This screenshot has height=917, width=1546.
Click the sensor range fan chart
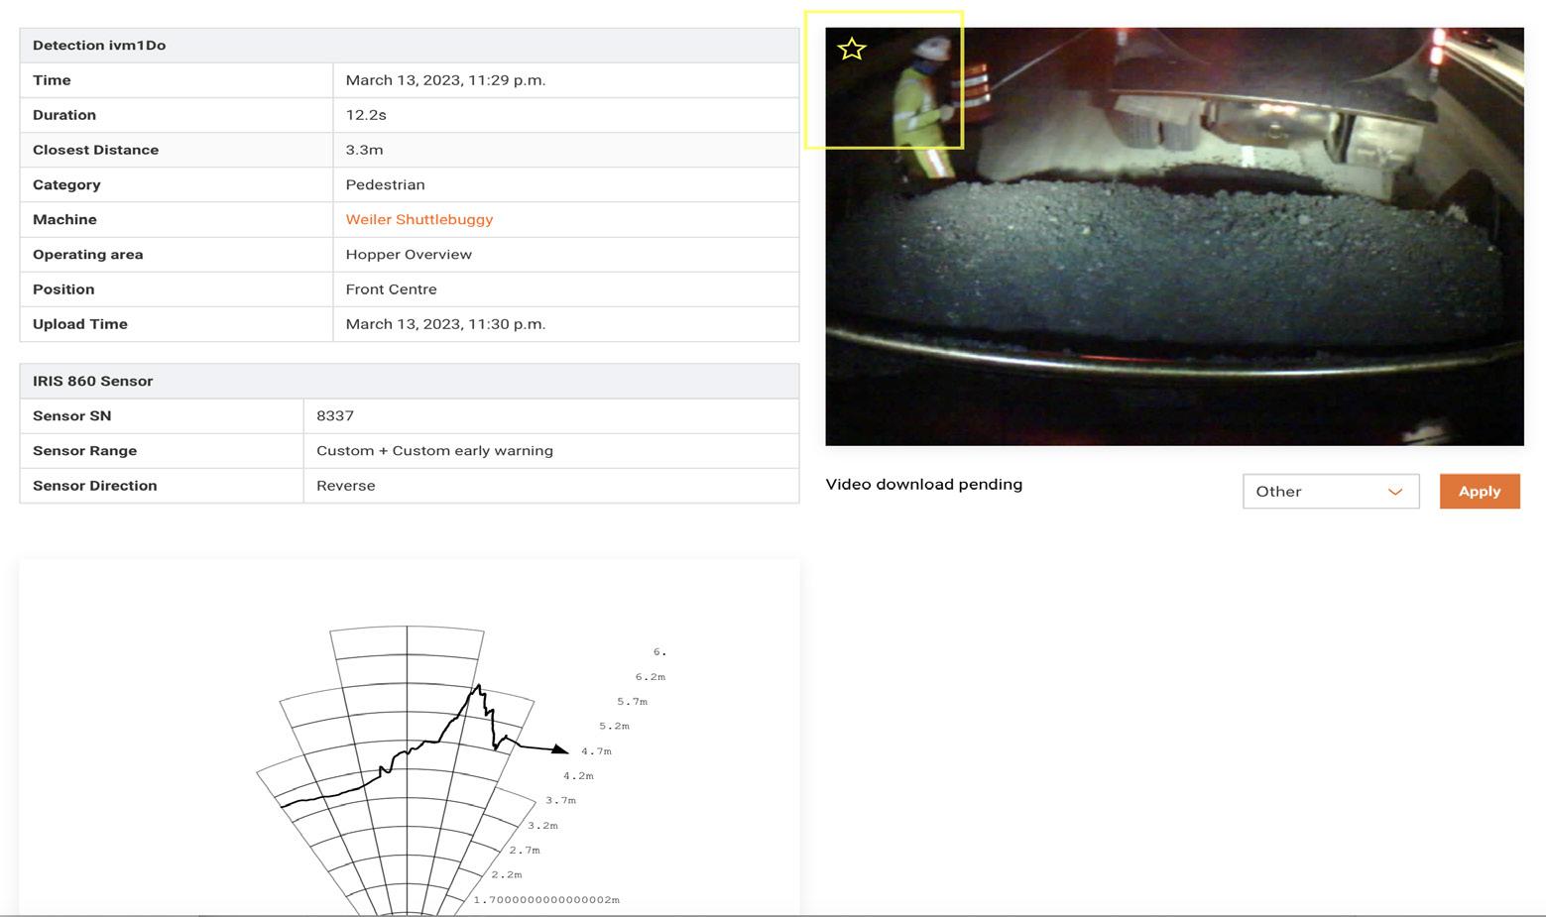click(x=409, y=769)
